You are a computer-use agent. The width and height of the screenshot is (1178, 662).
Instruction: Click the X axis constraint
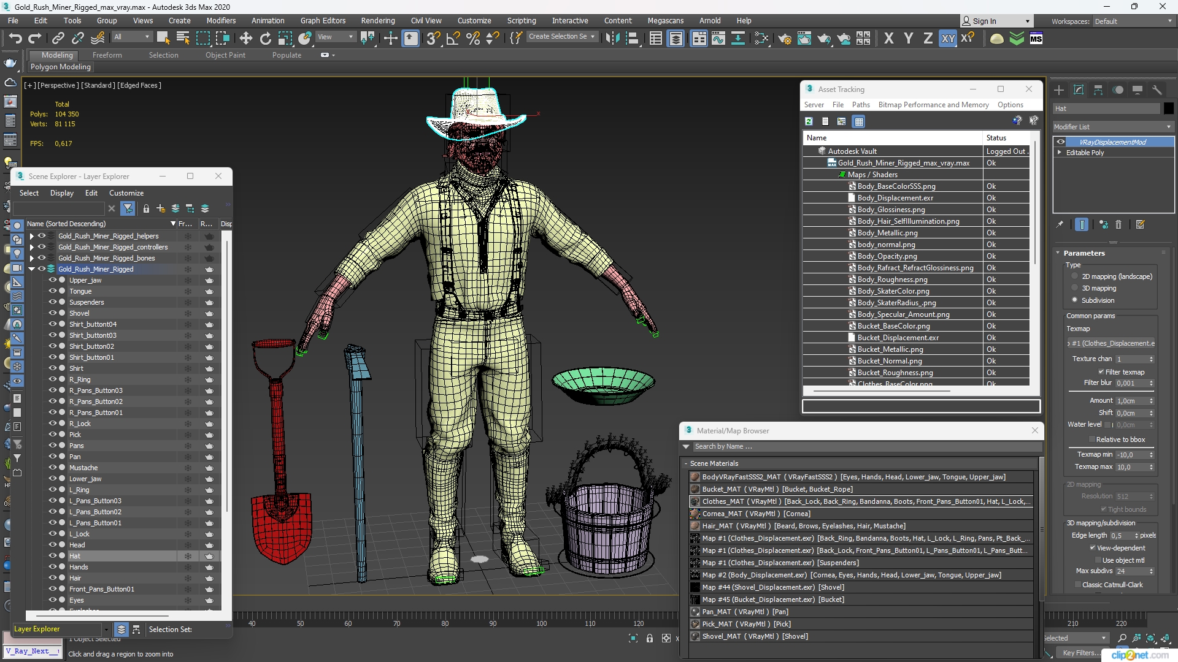pyautogui.click(x=888, y=39)
